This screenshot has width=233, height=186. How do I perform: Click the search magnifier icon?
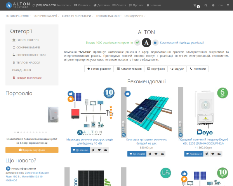tap(206, 5)
